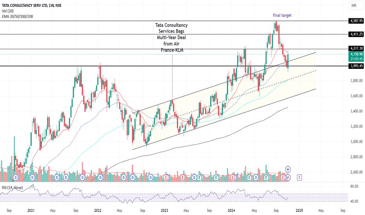365x215 pixels.
Task: Click the purple upcoming earnings marker near 2025
Action: click(x=299, y=178)
